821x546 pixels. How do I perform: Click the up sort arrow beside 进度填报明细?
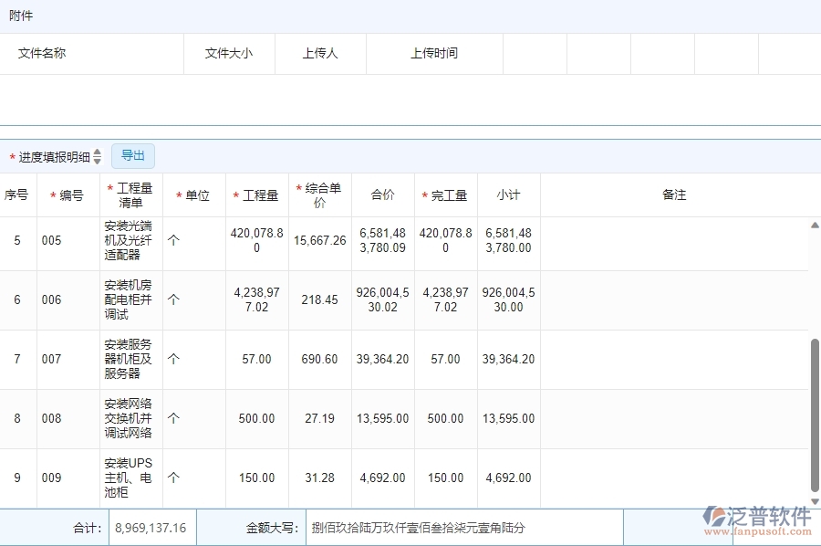tap(99, 152)
